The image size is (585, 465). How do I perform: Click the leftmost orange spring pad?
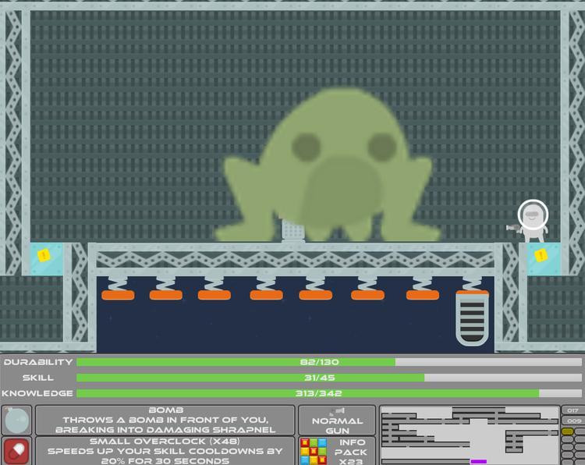coord(118,296)
